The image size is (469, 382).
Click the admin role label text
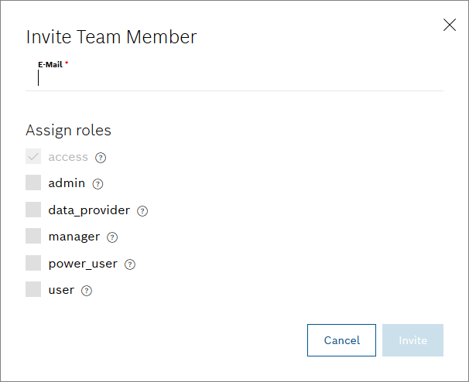click(67, 183)
